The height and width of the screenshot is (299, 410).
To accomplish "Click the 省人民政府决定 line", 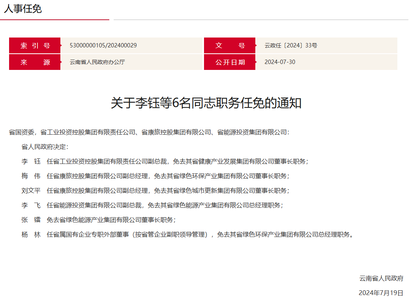I will pyautogui.click(x=45, y=147).
